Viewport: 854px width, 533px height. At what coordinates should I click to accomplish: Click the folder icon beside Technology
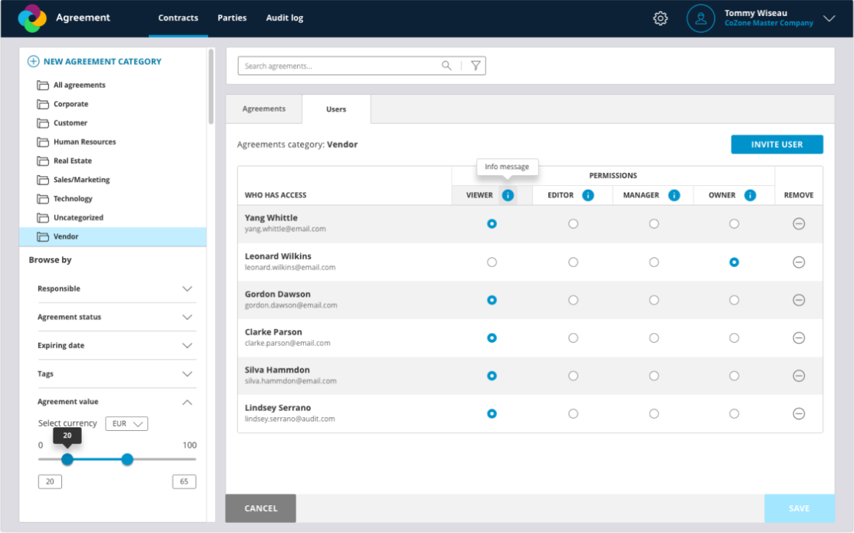pyautogui.click(x=42, y=199)
